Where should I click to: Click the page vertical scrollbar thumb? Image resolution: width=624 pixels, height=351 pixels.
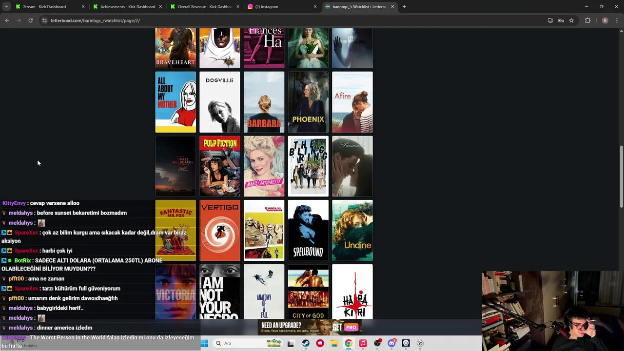(621, 176)
